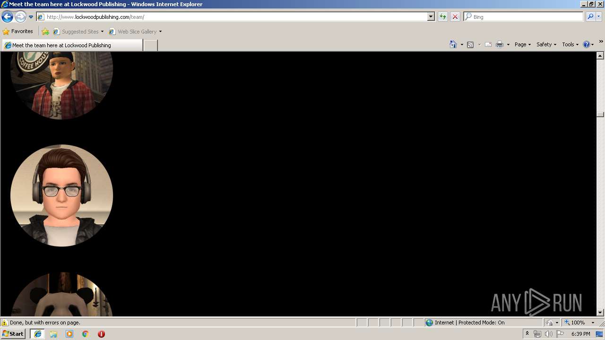Click the panda avatar picture
This screenshot has height=340, width=605.
tap(61, 294)
